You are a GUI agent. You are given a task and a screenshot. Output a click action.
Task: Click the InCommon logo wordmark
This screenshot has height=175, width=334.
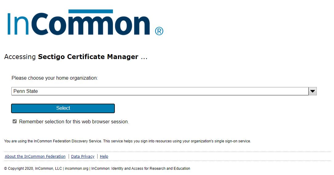click(x=85, y=22)
